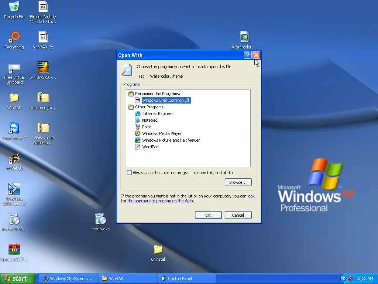Switch to WinRAR taskbar window
Image resolution: width=378 pixels, height=284 pixels.
tap(127, 278)
